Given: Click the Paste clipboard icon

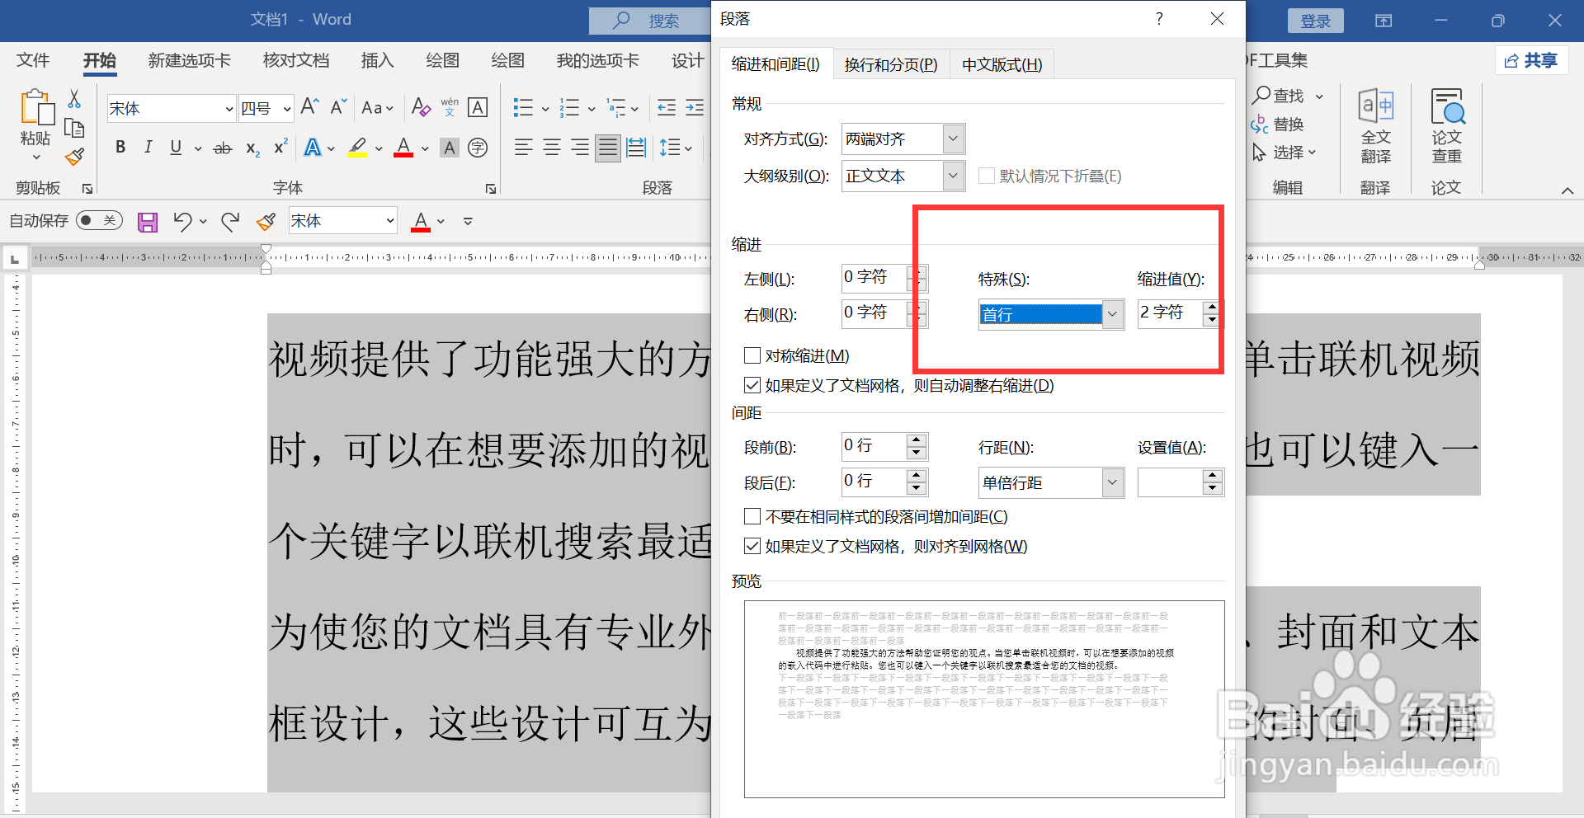Looking at the screenshot, I should point(36,109).
